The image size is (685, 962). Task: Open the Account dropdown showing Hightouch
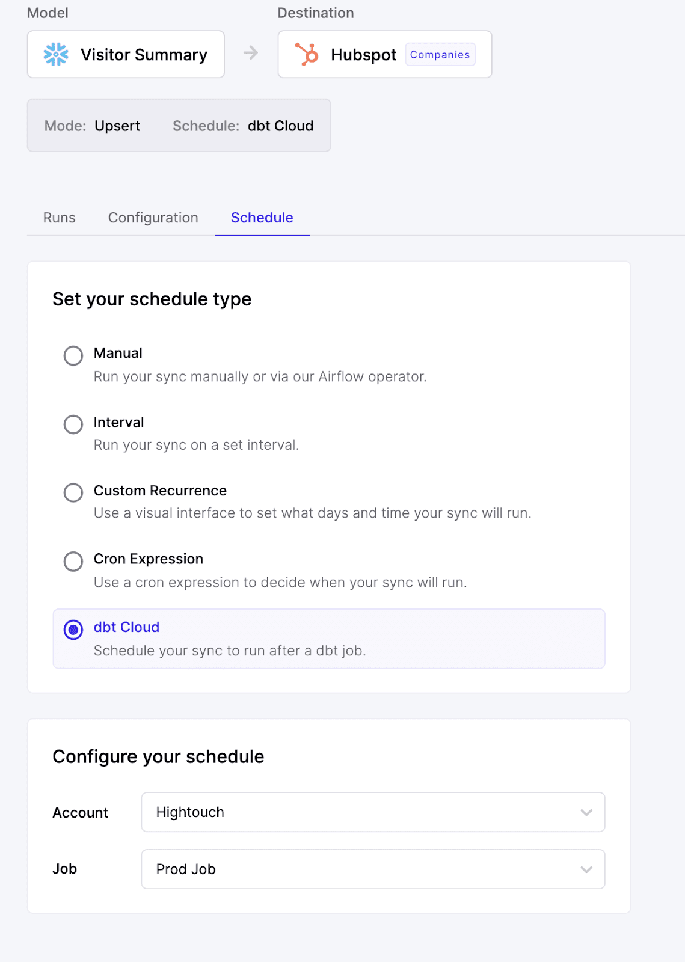pos(372,812)
